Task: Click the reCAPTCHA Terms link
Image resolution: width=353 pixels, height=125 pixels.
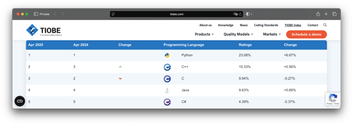Action: (x=336, y=104)
